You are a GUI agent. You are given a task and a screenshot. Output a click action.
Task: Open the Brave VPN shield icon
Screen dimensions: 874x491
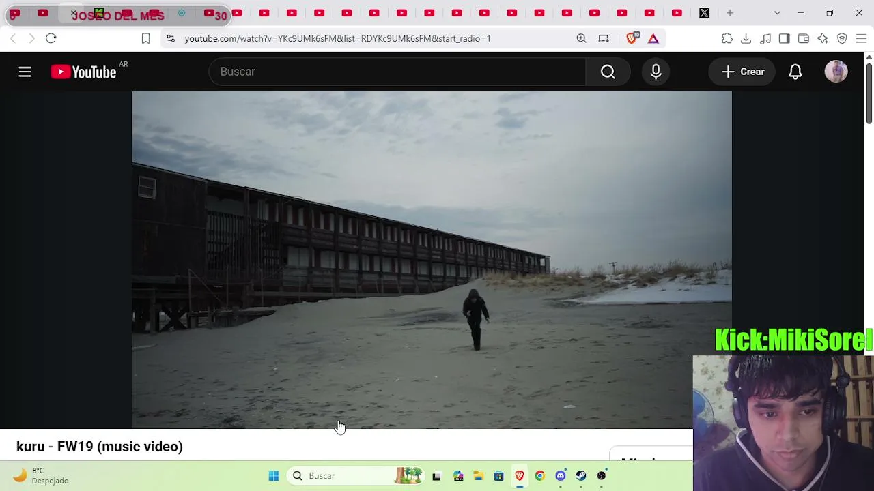(842, 39)
